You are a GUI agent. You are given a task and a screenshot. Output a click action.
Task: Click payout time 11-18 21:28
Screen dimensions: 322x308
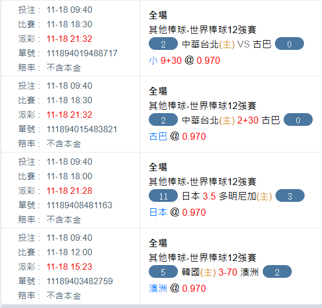[69, 191]
